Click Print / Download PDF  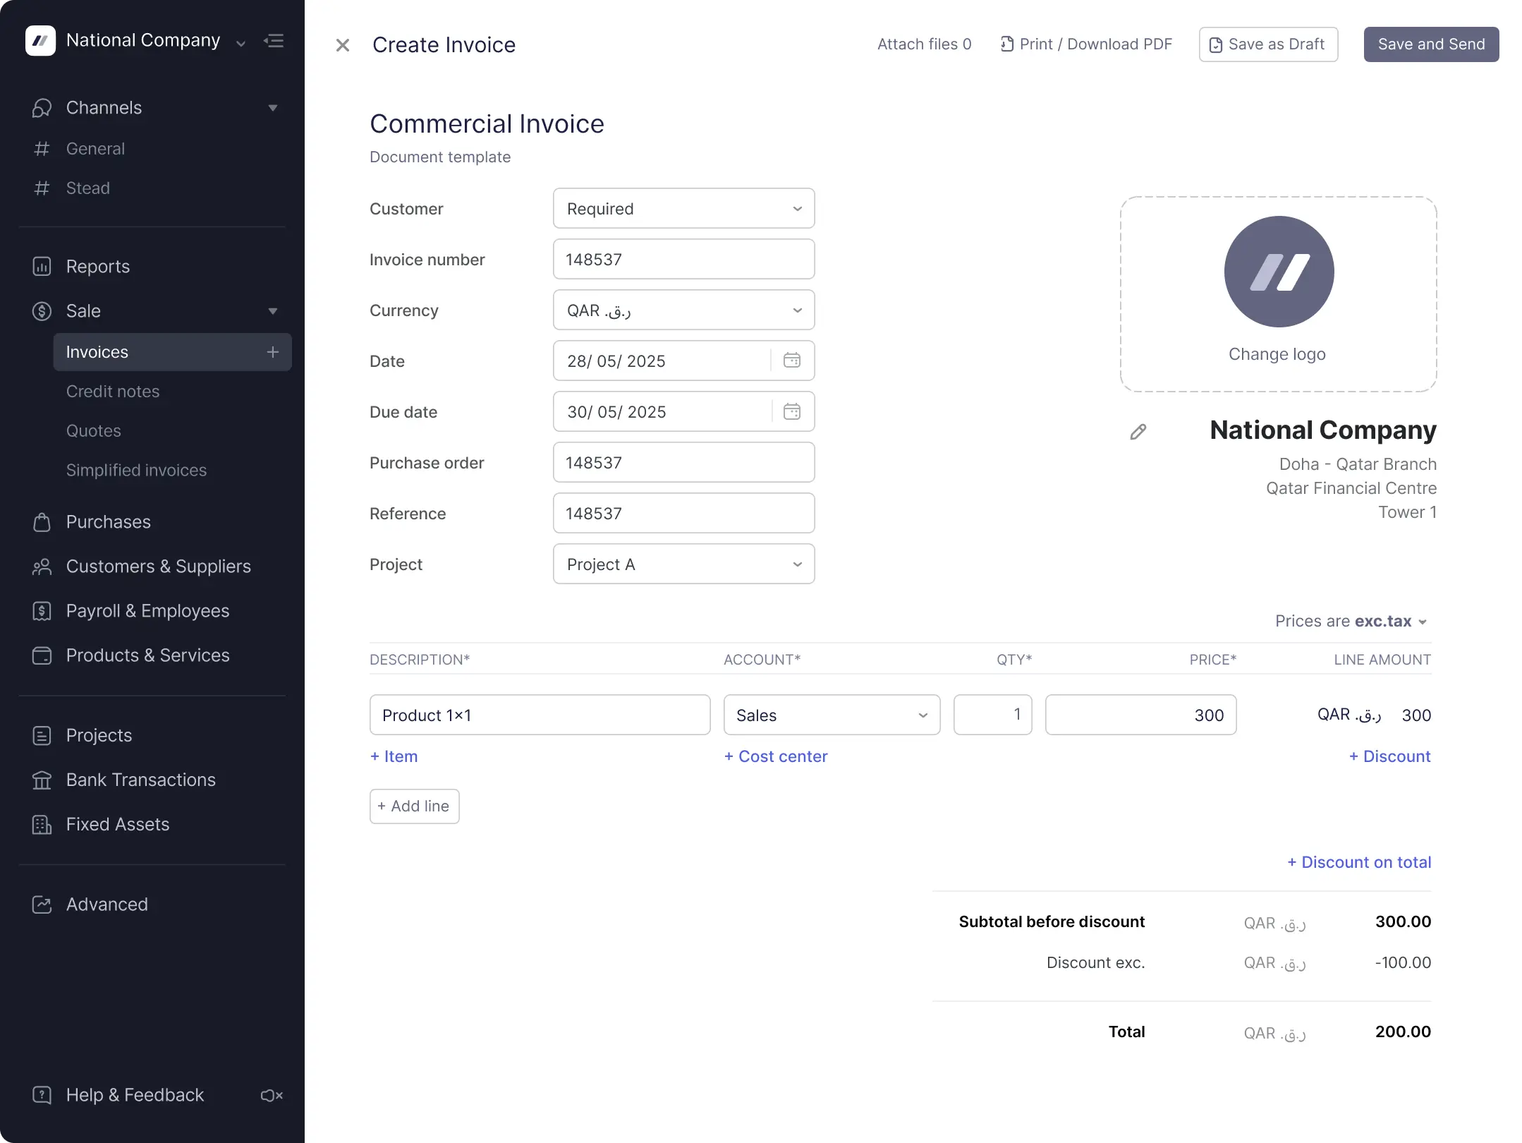(1086, 44)
